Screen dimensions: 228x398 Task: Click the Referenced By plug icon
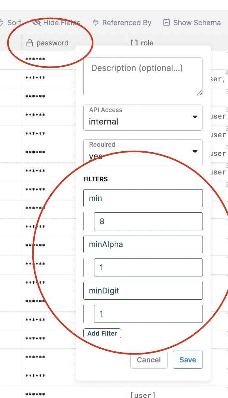coord(96,23)
